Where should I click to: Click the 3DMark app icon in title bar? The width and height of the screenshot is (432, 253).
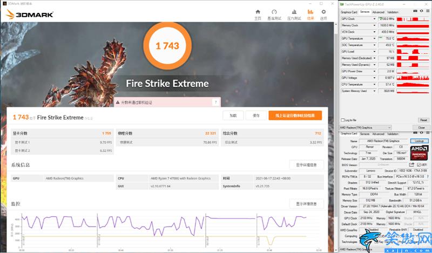click(4, 4)
